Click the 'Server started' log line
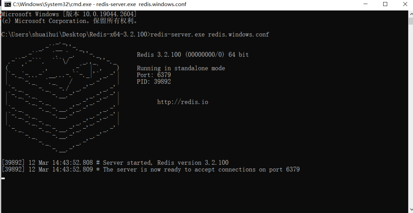This screenshot has height=213, width=413. (115, 163)
